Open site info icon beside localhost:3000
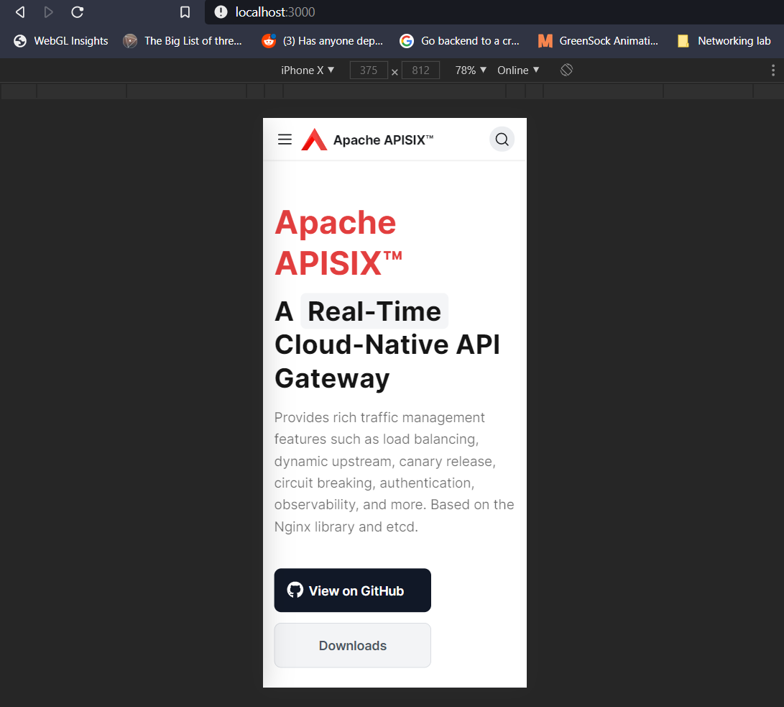 (x=221, y=12)
